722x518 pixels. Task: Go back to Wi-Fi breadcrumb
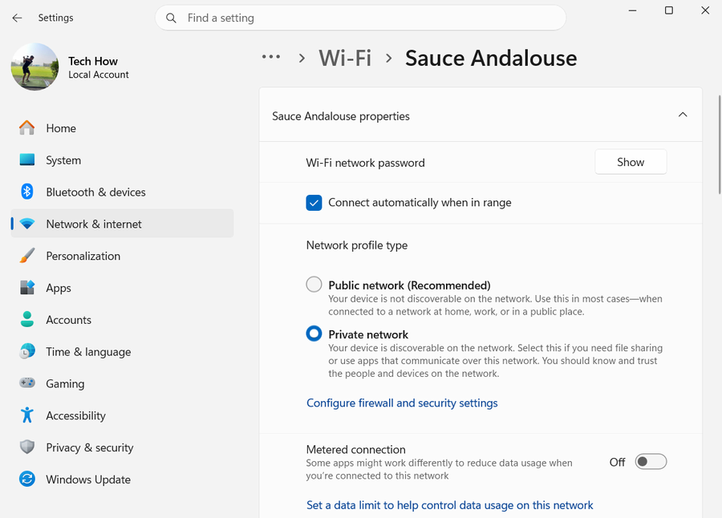(345, 58)
